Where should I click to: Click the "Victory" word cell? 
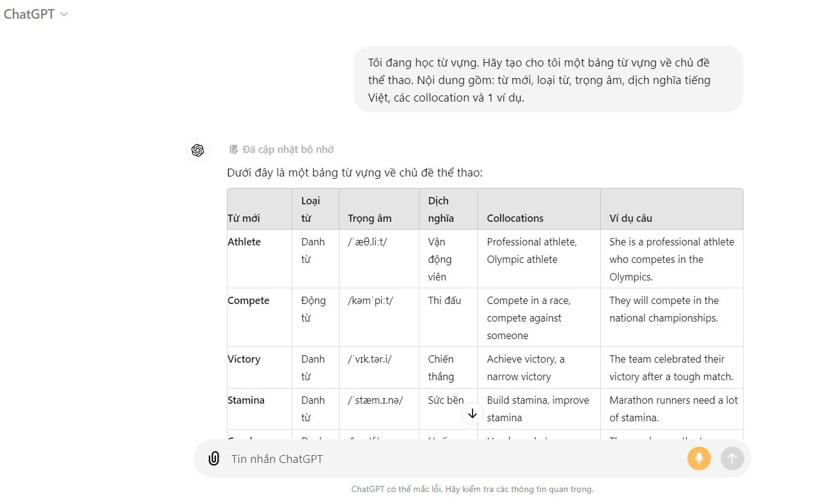click(x=244, y=359)
